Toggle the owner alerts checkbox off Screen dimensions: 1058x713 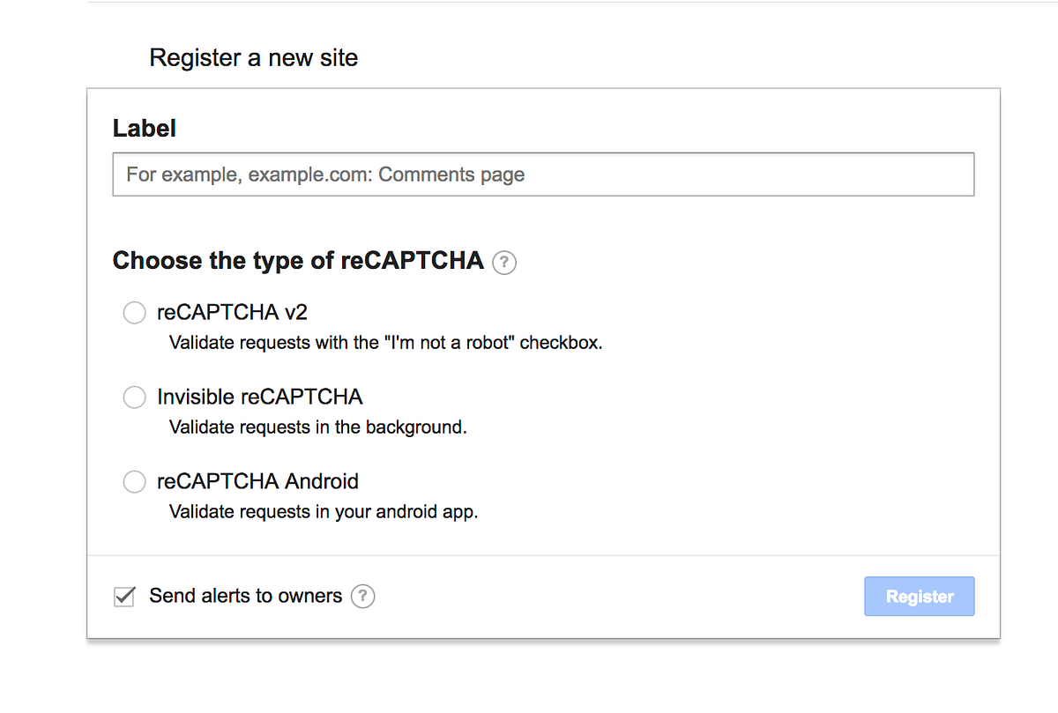click(x=123, y=597)
